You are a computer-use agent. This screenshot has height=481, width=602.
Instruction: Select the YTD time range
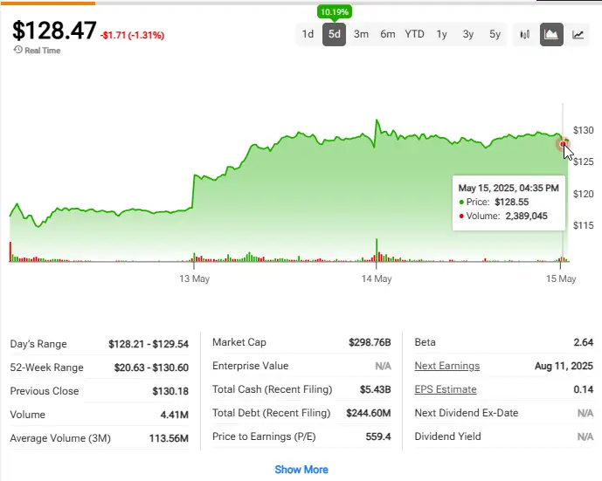coord(415,34)
